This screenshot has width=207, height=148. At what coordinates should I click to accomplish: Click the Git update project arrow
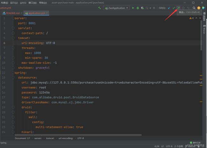click(x=169, y=8)
